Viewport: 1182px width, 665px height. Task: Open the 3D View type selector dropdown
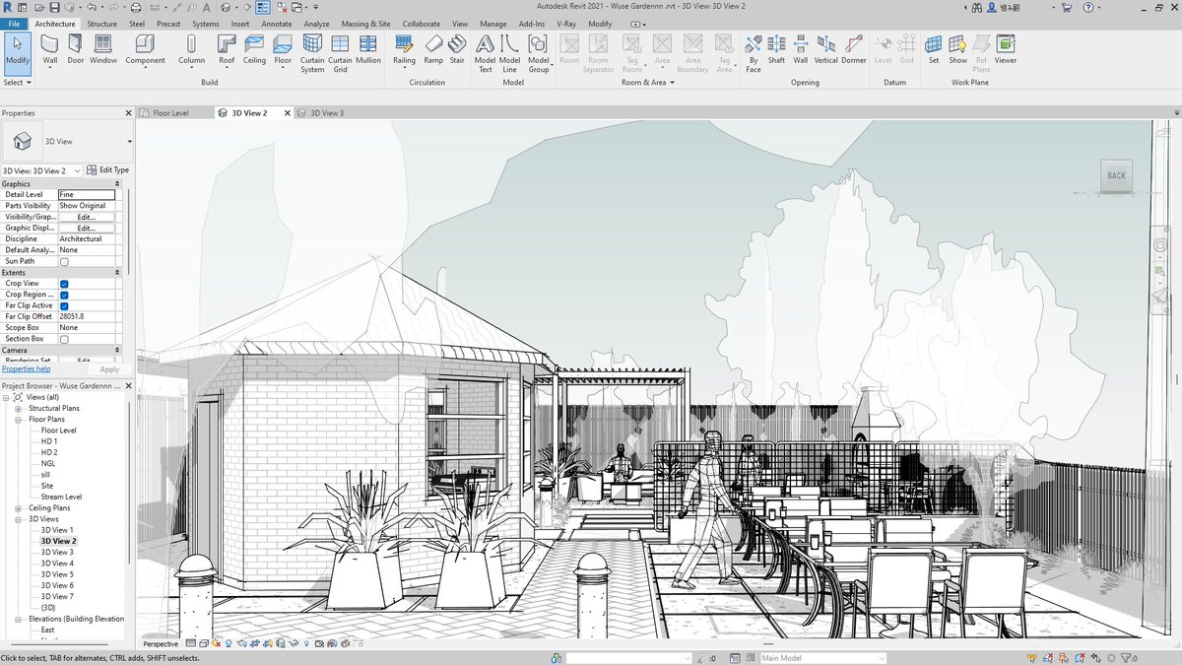pos(129,142)
